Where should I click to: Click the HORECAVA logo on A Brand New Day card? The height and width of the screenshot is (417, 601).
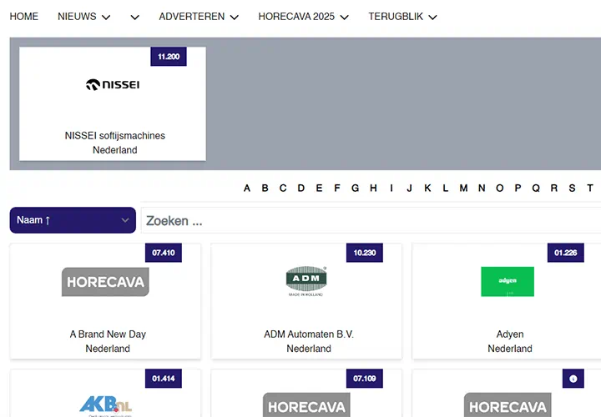click(x=105, y=282)
